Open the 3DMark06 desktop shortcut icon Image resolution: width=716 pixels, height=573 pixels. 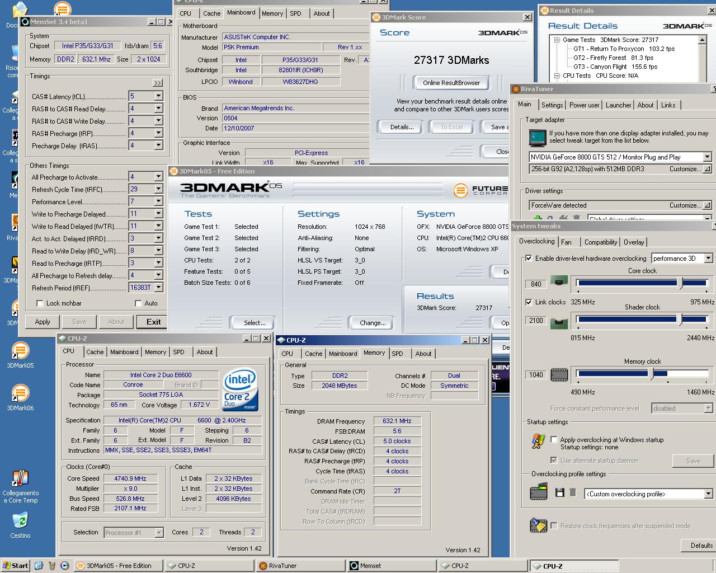[20, 393]
